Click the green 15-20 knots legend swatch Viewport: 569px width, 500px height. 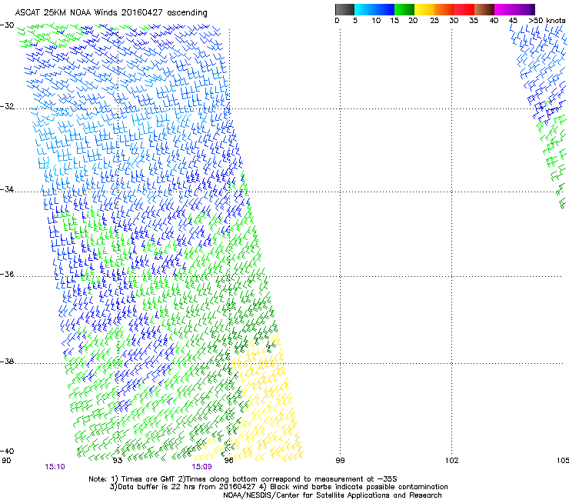(x=404, y=9)
